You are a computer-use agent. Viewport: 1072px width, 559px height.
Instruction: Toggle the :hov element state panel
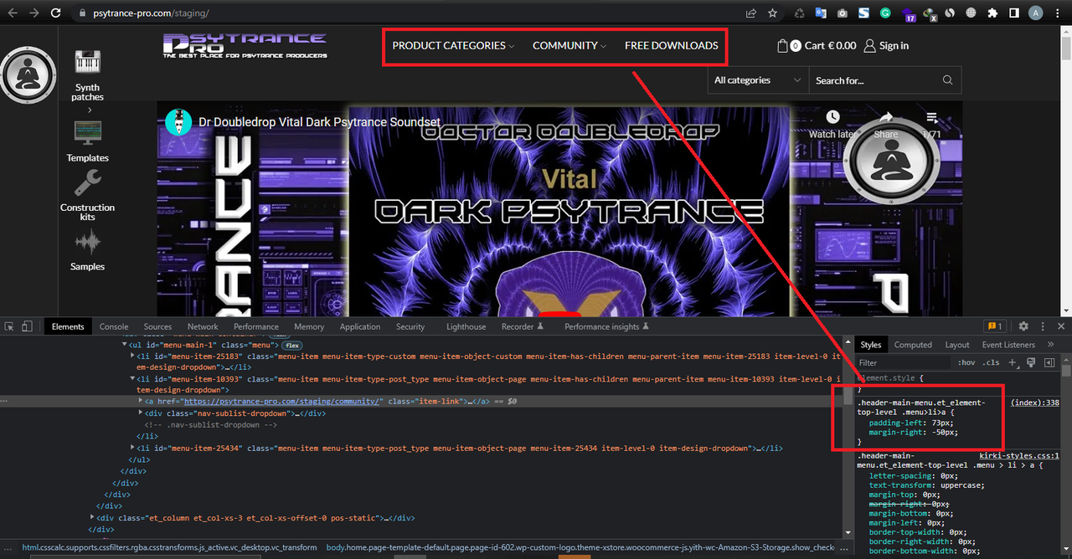tap(966, 362)
